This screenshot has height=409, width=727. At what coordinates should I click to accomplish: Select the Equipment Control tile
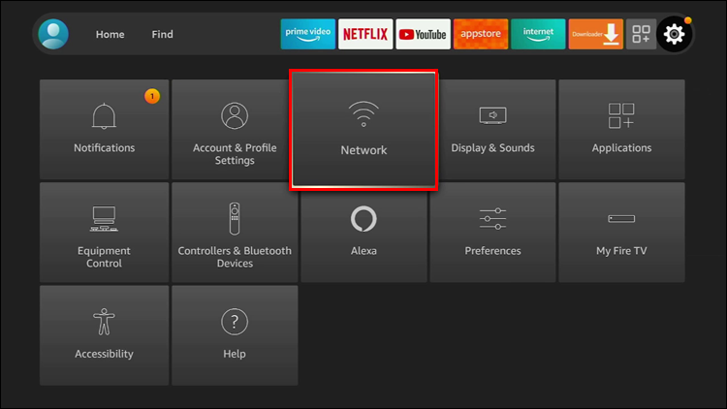click(x=105, y=233)
